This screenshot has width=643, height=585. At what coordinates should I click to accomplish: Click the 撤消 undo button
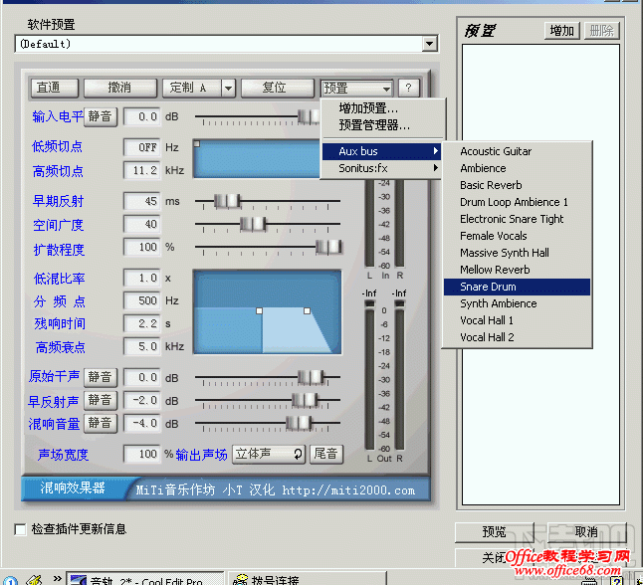(x=120, y=88)
